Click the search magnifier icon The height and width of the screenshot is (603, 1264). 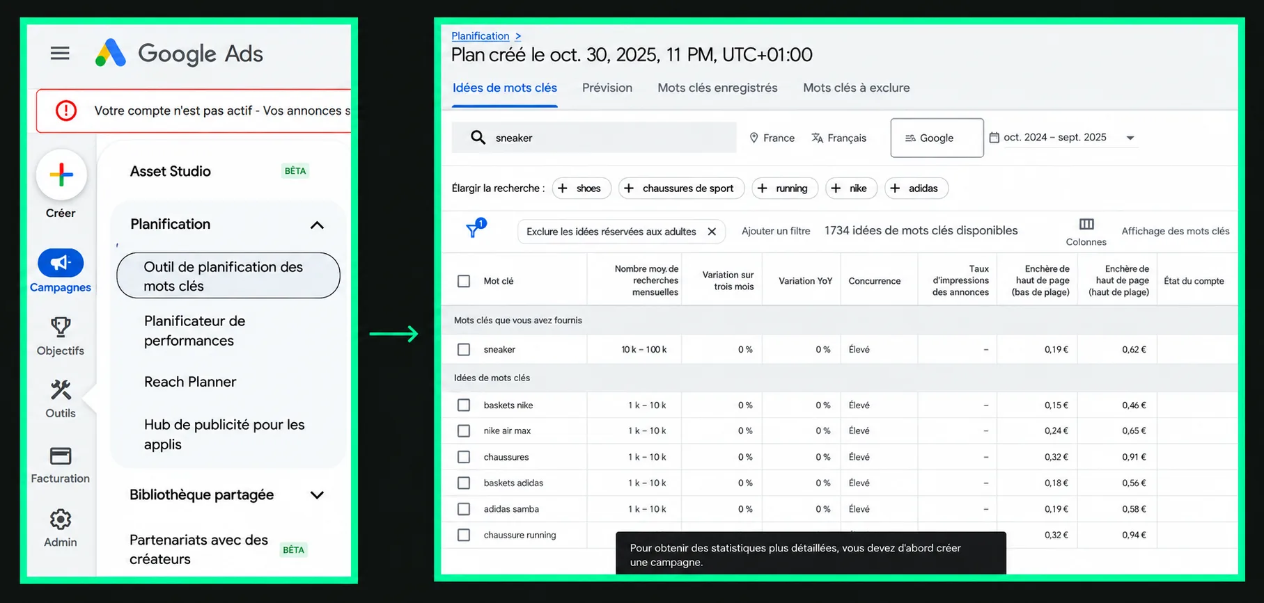tap(478, 138)
